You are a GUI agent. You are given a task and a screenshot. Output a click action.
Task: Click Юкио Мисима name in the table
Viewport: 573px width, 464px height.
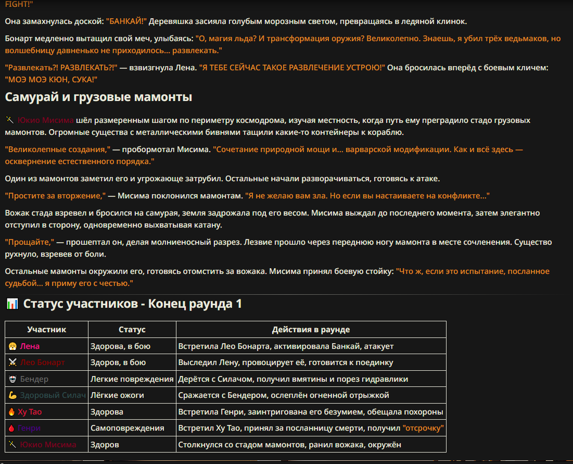(48, 445)
